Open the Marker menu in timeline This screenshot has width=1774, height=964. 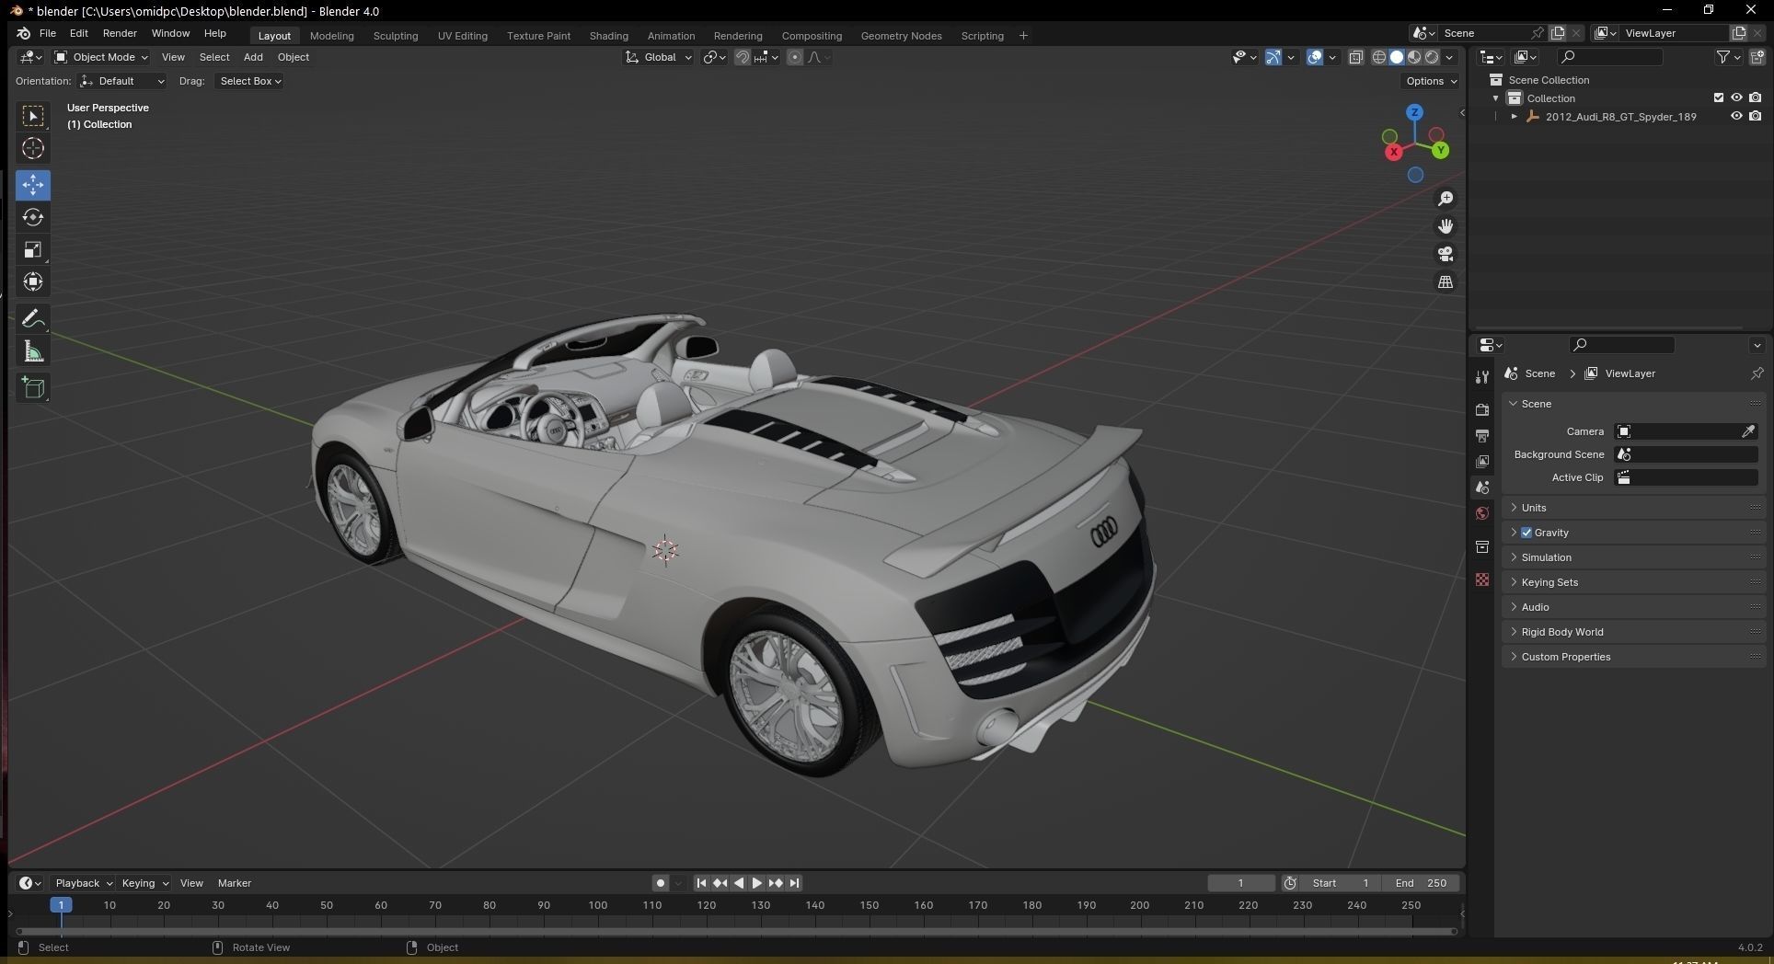click(x=234, y=883)
